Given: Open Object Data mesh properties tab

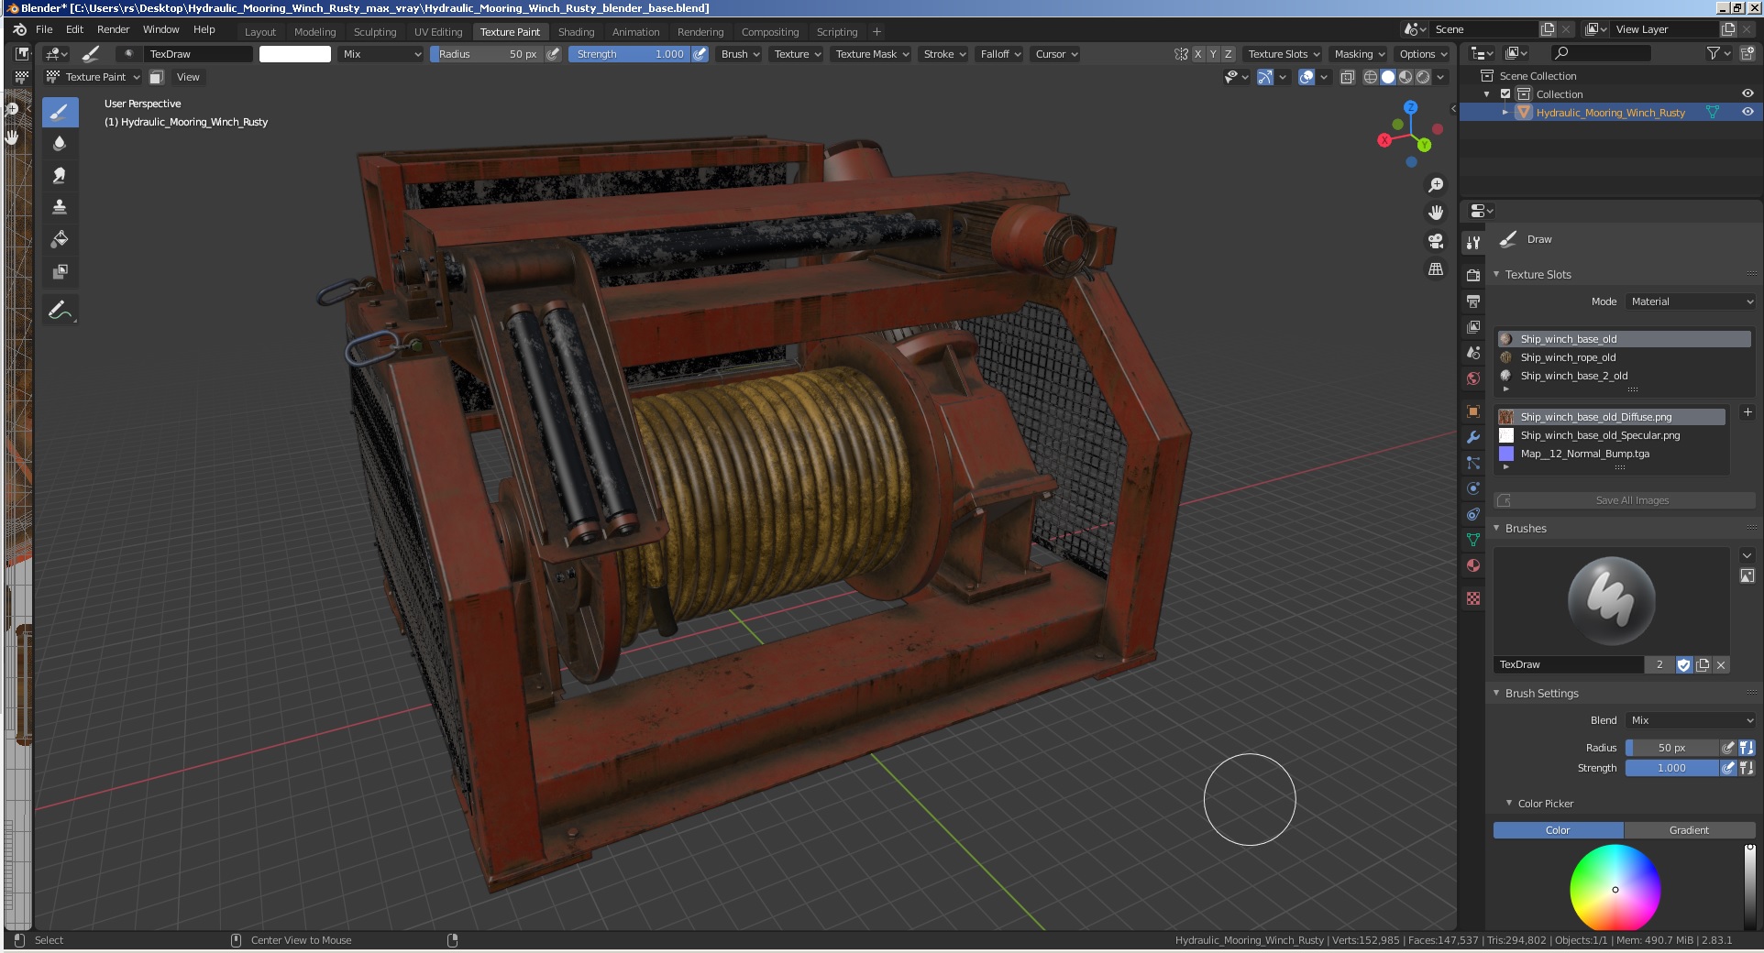Looking at the screenshot, I should pos(1473,540).
